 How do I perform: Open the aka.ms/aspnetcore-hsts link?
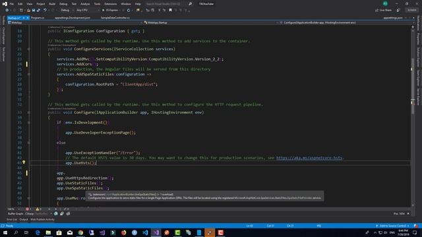point(310,158)
